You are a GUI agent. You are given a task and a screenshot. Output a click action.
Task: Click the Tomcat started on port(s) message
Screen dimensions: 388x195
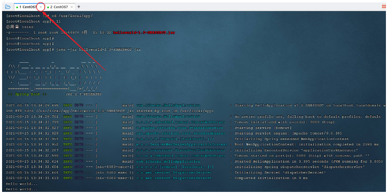[x=302, y=156]
